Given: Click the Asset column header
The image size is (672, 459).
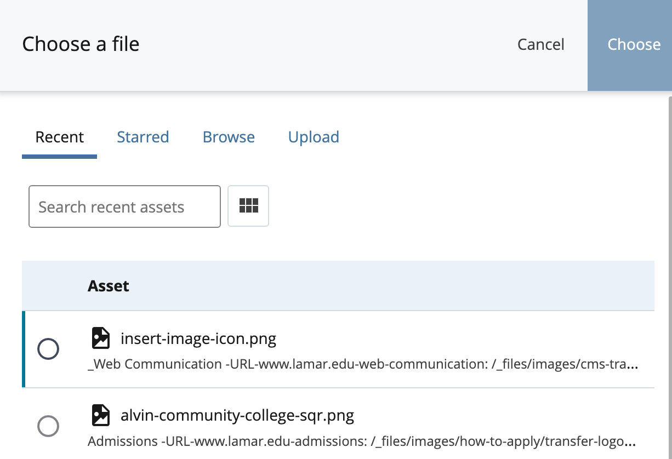Looking at the screenshot, I should pos(109,286).
